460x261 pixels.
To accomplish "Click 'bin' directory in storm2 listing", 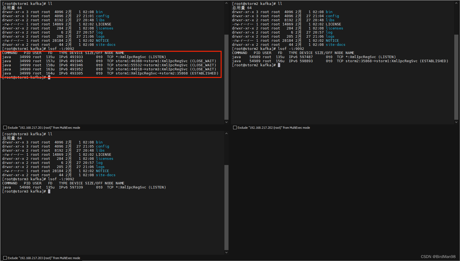I will [x=329, y=12].
